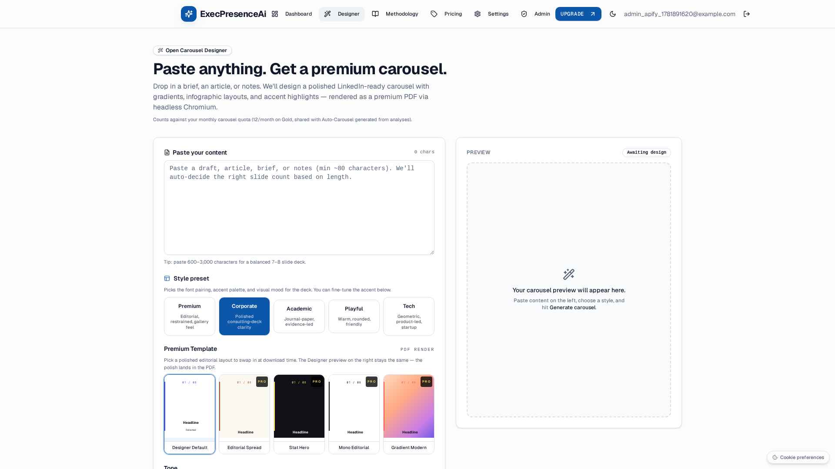Open the Designer tab
This screenshot has width=835, height=469.
(342, 14)
